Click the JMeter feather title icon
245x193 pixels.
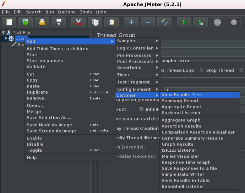pyautogui.click(x=3, y=4)
